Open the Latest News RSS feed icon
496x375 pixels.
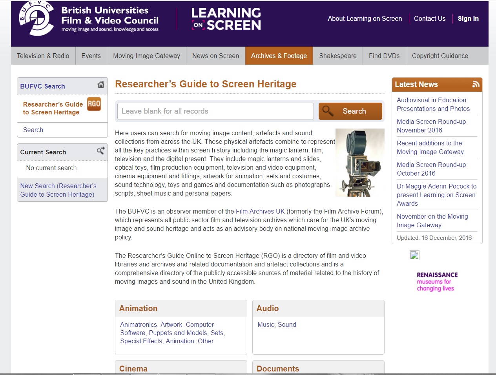pyautogui.click(x=476, y=84)
